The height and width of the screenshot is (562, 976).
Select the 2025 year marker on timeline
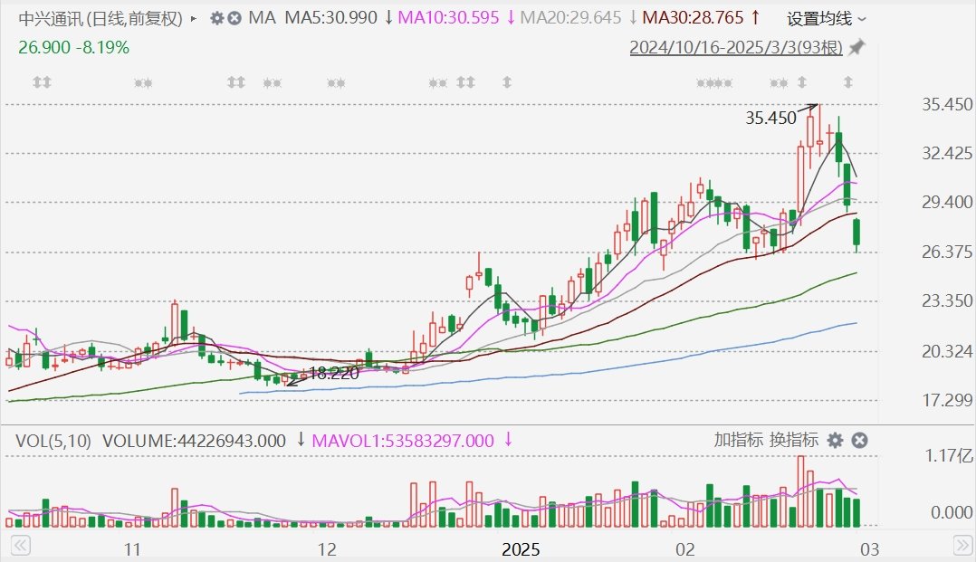tap(521, 549)
